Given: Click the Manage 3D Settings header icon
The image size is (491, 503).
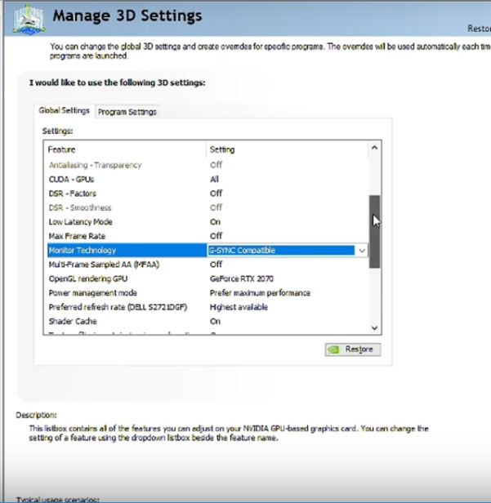Looking at the screenshot, I should coord(29,19).
